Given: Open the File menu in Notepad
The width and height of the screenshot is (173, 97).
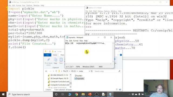Looking at the screenshot, I should pyautogui.click(x=67, y=41).
